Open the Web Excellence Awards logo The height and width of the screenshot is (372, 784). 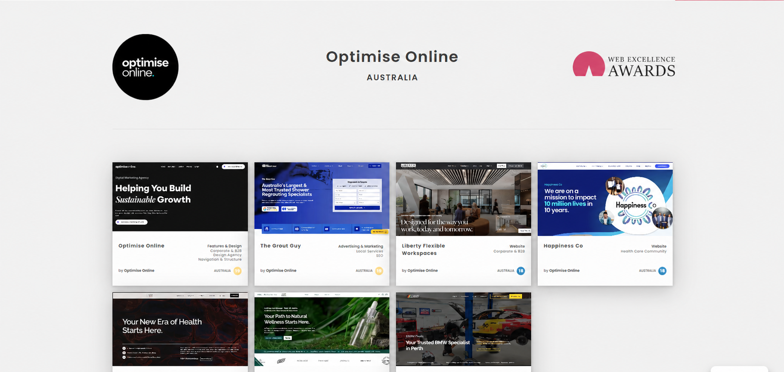(624, 65)
